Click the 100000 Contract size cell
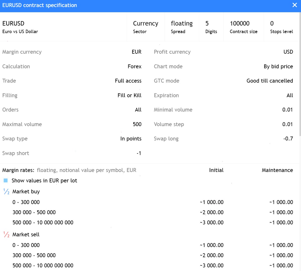Viewport: 301px width, 271px height. 243,27
